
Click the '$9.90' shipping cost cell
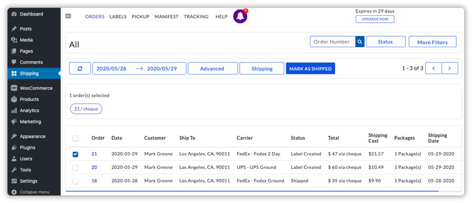[x=375, y=181]
